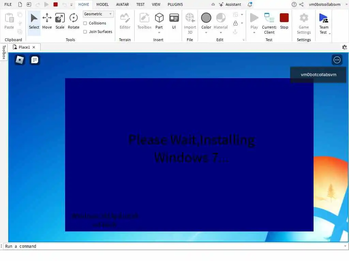Click the small play arrow in quick access bar

coord(46,4)
